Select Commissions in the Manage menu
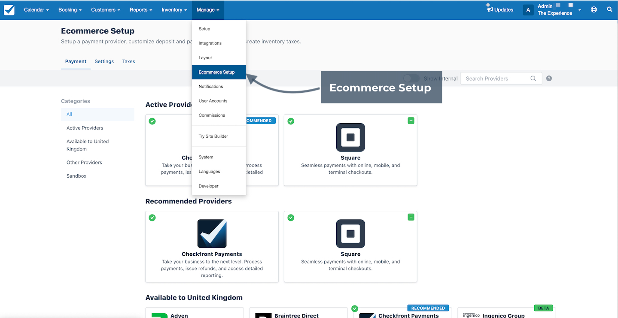 (219, 115)
